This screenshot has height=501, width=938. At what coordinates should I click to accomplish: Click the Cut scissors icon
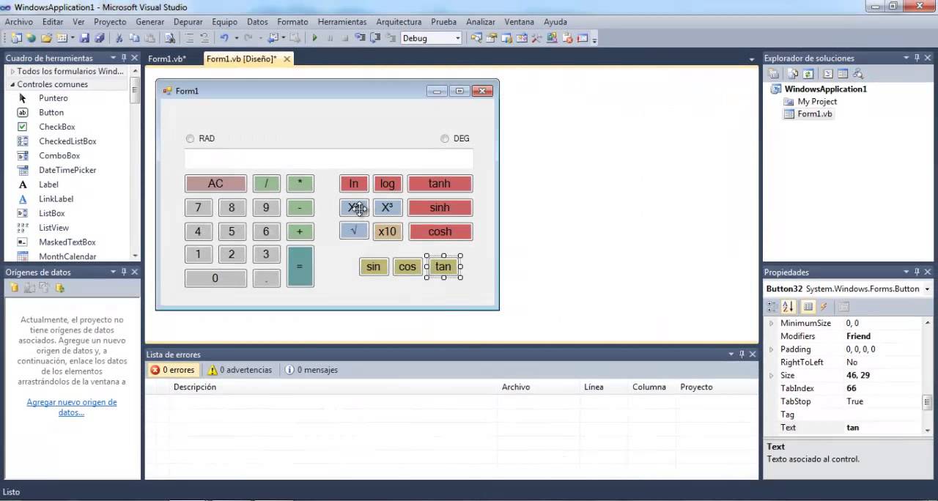119,38
